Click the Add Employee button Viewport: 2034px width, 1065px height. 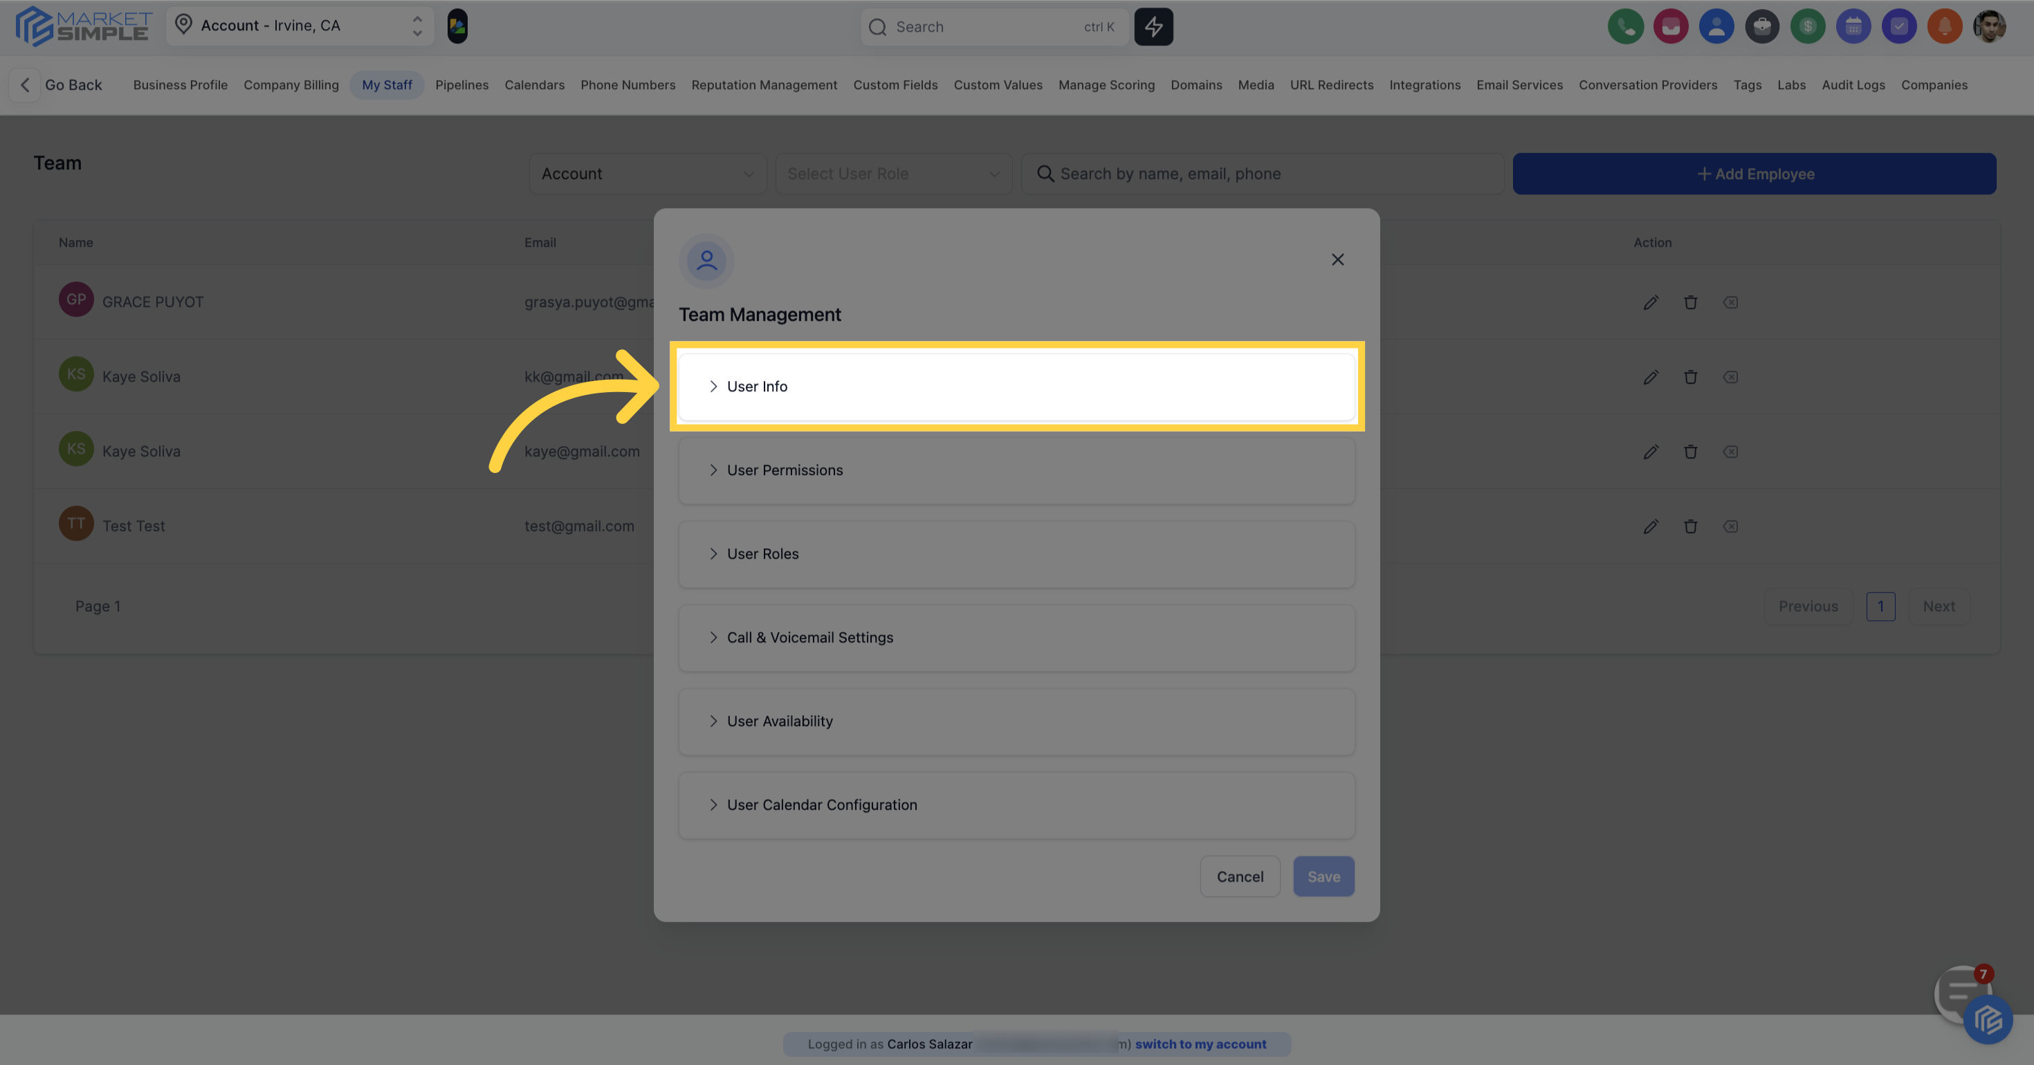click(1754, 174)
